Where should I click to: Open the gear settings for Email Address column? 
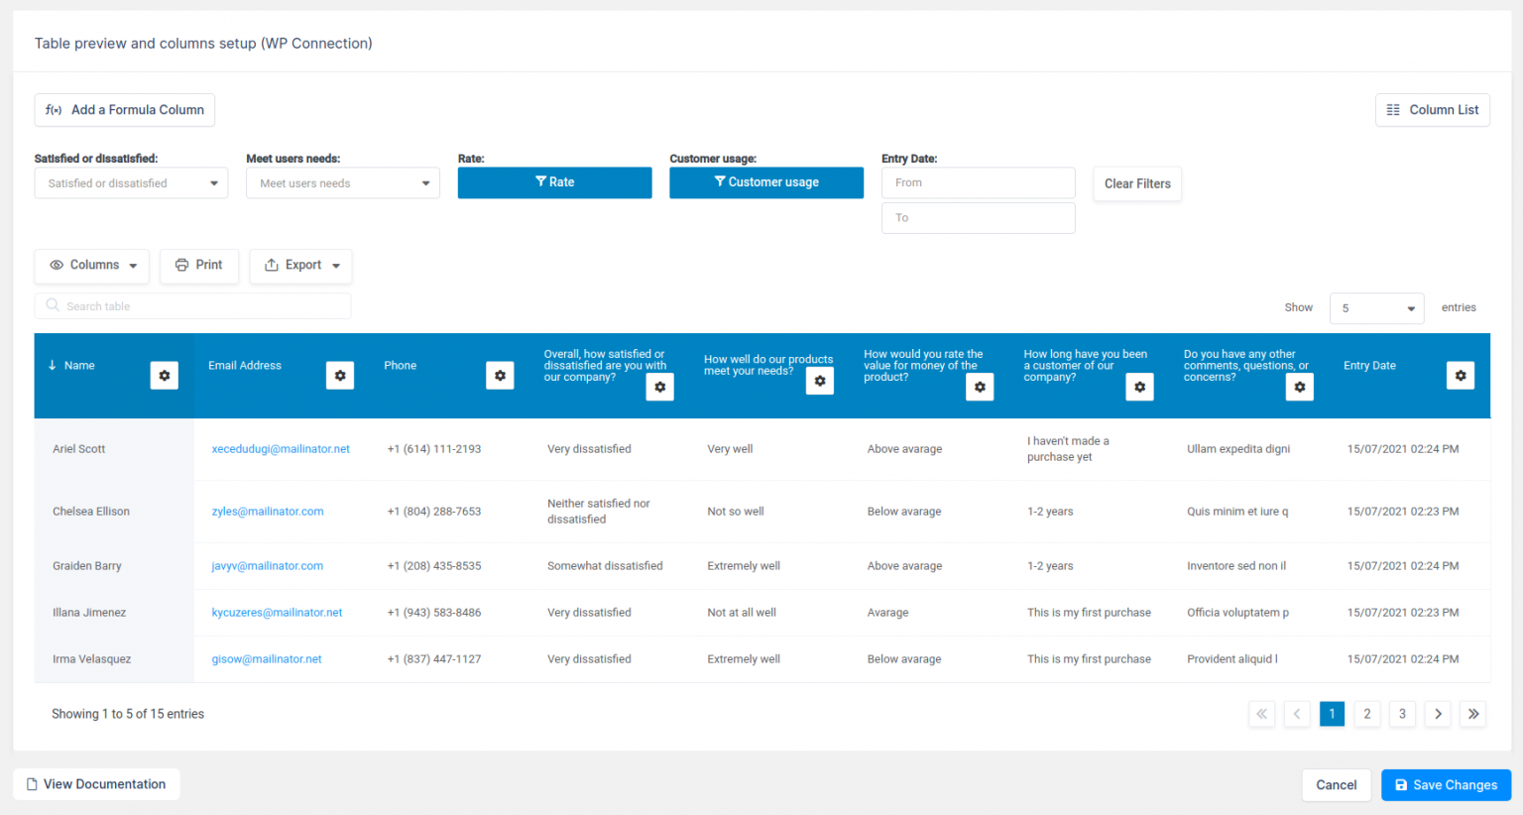(x=340, y=376)
